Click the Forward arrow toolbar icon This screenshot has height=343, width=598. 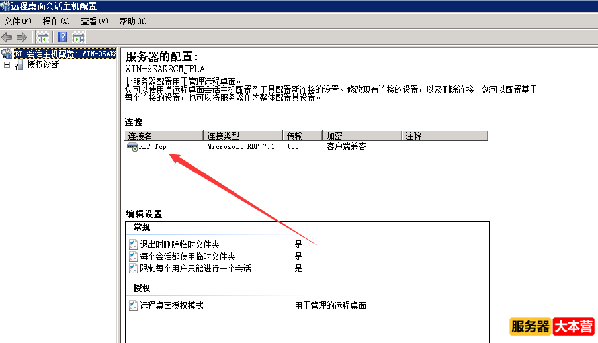[x=22, y=38]
